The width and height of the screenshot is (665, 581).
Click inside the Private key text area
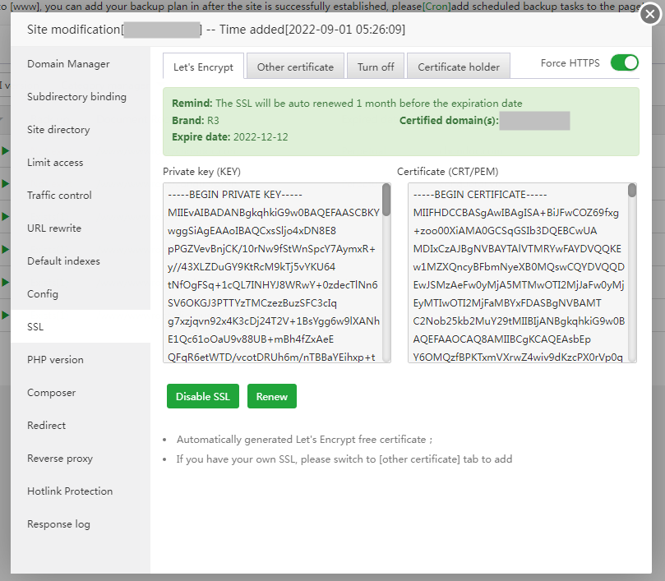pos(271,271)
